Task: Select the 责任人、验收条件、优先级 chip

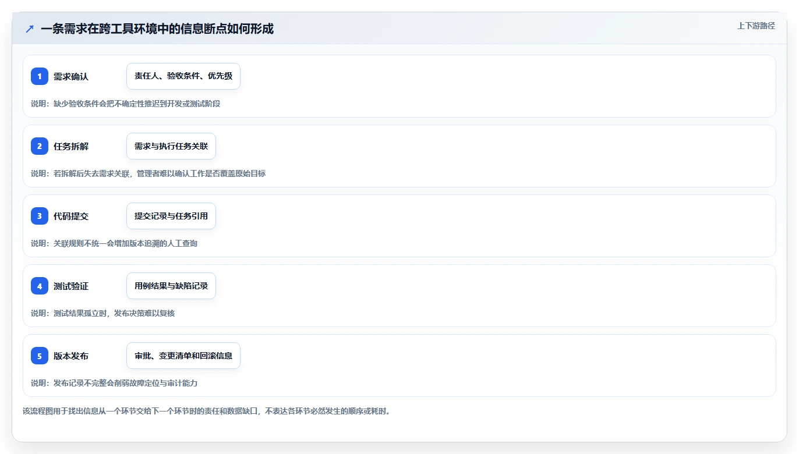Action: pos(183,76)
